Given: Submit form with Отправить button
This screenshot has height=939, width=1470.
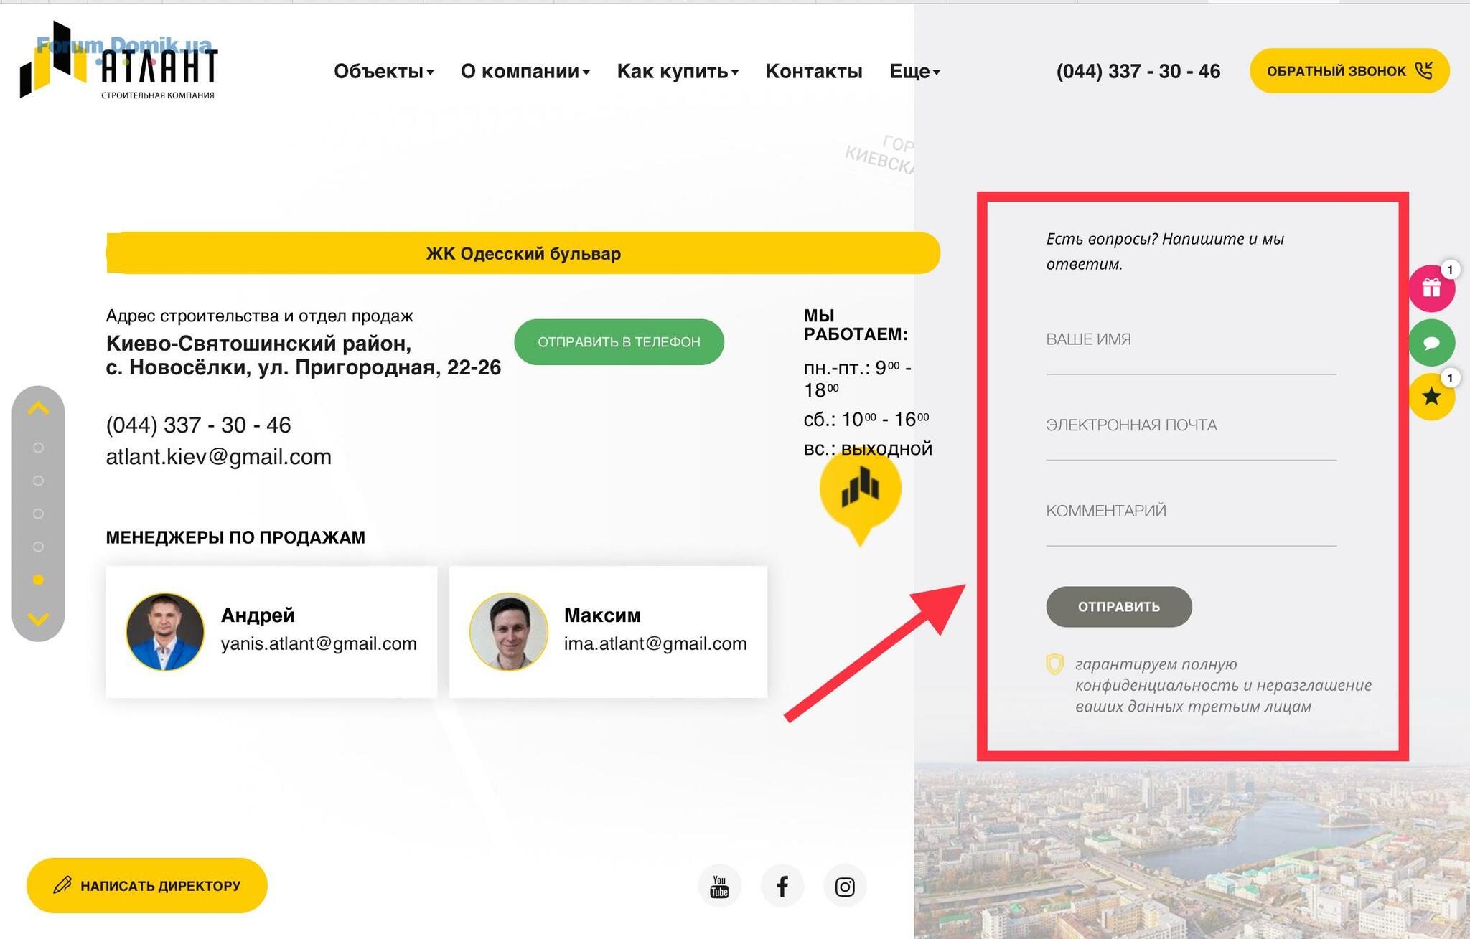Looking at the screenshot, I should click(x=1119, y=607).
